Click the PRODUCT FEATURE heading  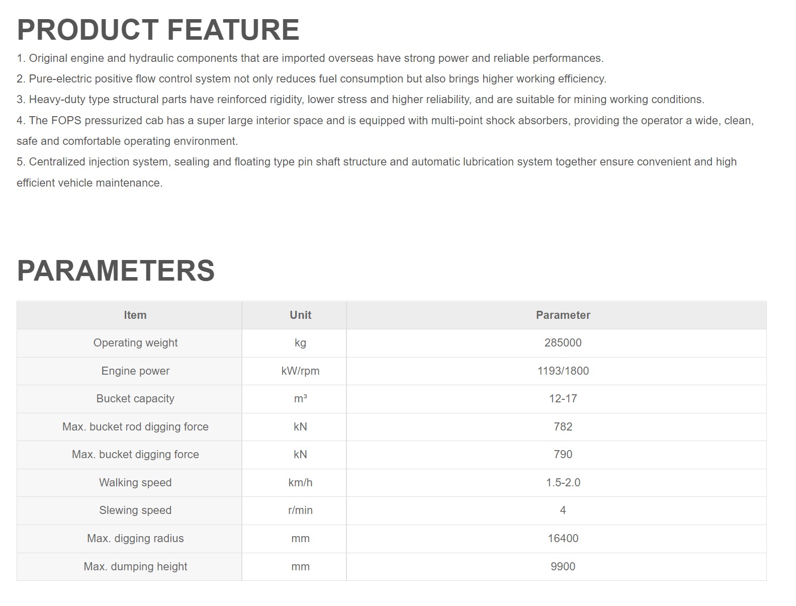pyautogui.click(x=158, y=30)
